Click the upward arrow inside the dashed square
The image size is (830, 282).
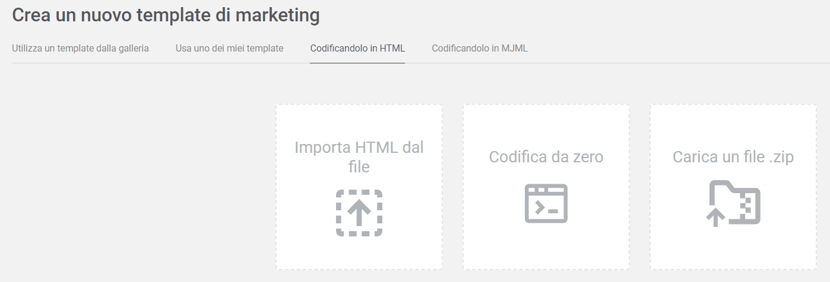click(x=359, y=213)
